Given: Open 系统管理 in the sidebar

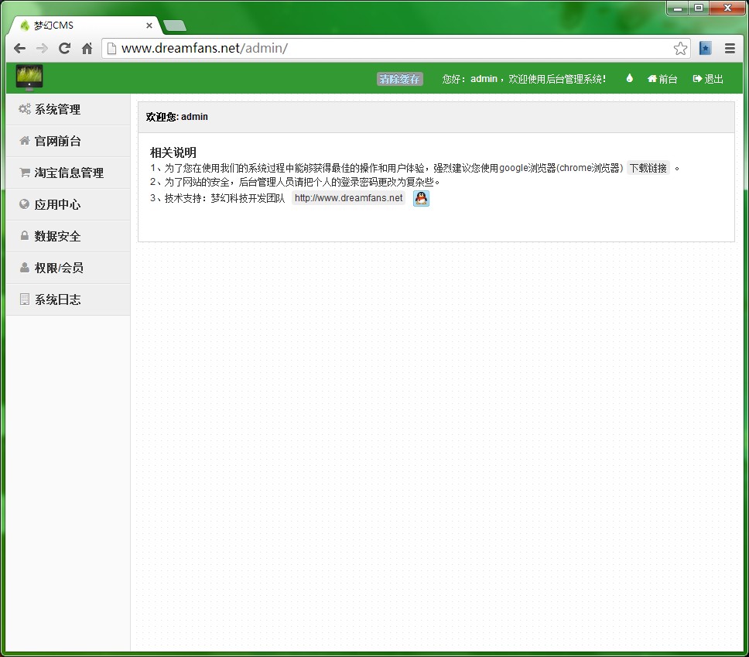Looking at the screenshot, I should [x=68, y=109].
